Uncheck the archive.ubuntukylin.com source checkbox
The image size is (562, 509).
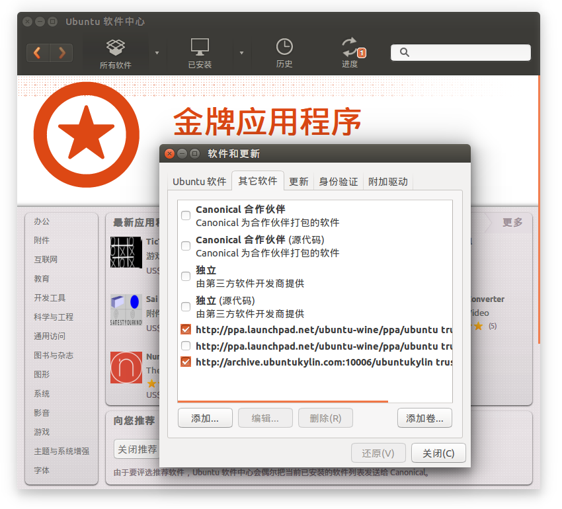186,362
